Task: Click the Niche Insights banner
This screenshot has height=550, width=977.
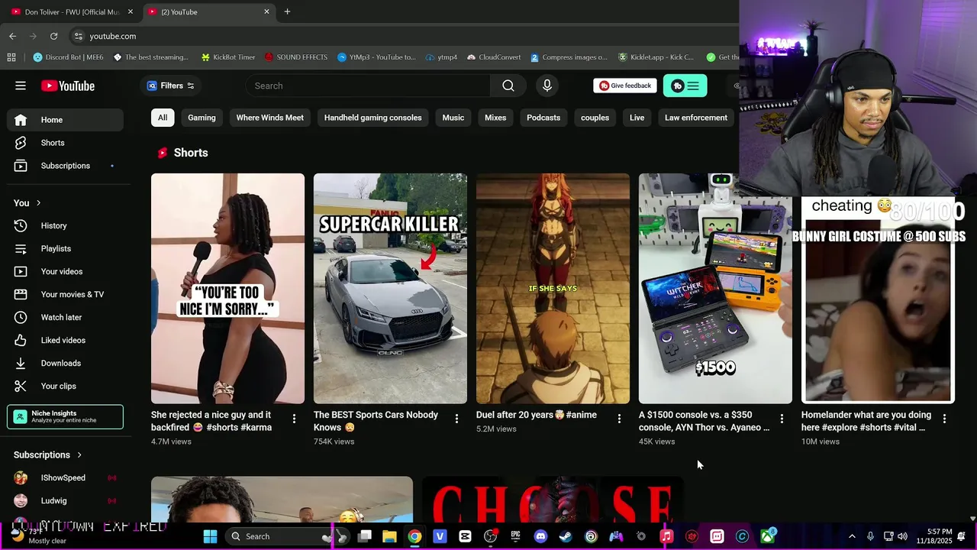Action: [x=65, y=417]
